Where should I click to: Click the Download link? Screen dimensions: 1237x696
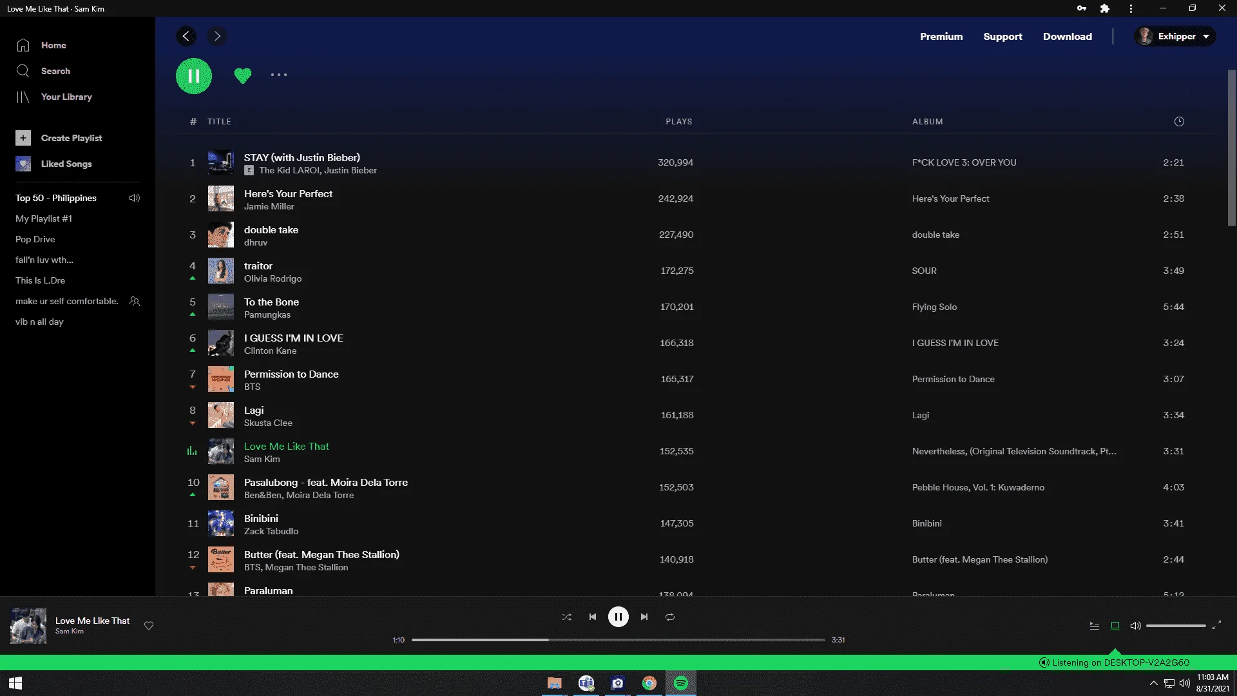point(1068,37)
